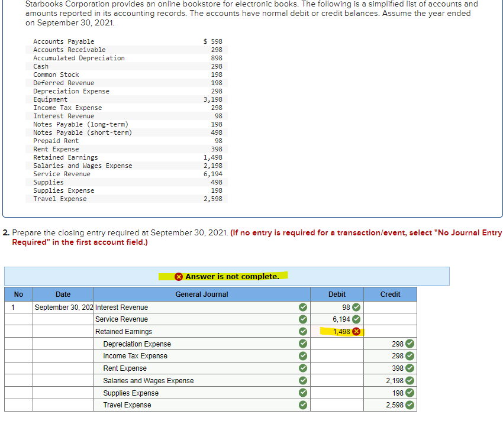This screenshot has height=424, width=503.
Task: Click checkmark next to Supplies Expense 198 credit
Action: tap(408, 393)
